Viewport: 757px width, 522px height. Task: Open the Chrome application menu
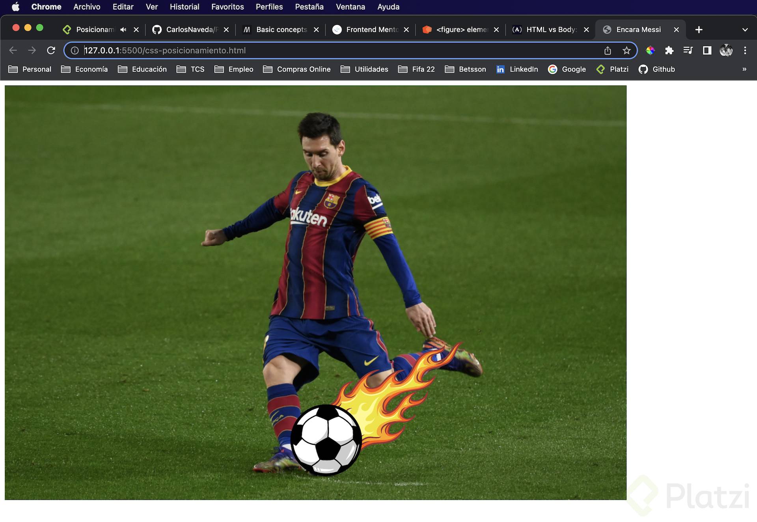tap(46, 7)
